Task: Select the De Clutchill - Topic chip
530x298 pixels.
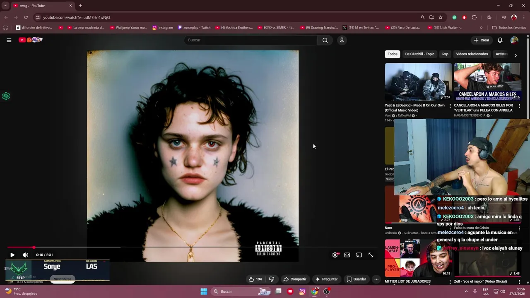Action: click(x=419, y=54)
